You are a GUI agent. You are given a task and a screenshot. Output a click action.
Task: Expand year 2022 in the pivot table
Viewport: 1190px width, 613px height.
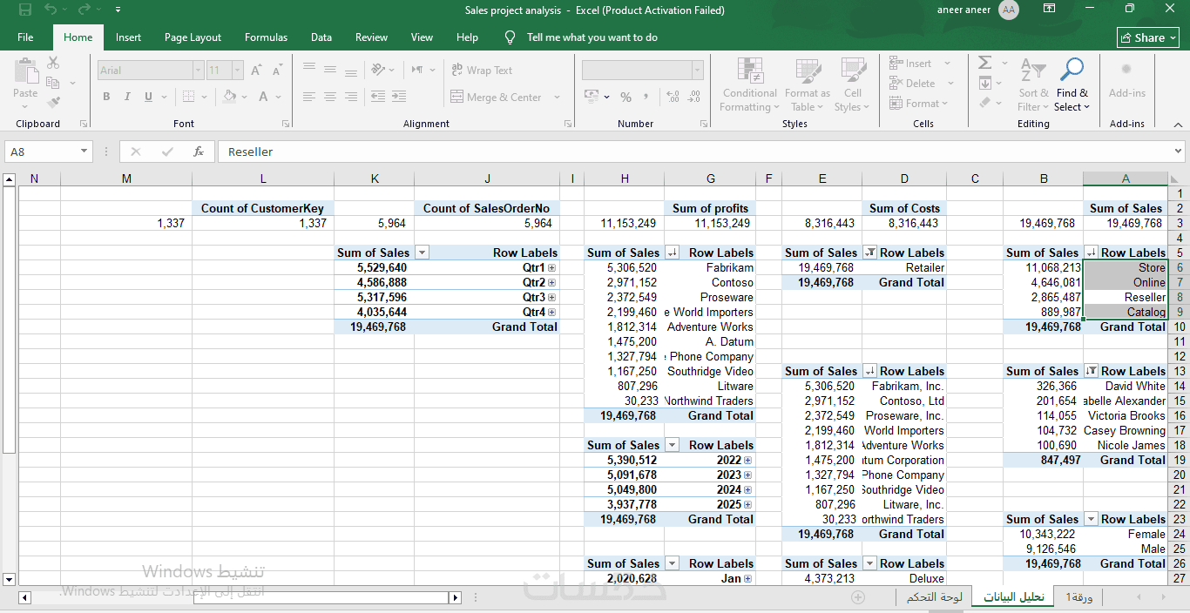coord(747,461)
